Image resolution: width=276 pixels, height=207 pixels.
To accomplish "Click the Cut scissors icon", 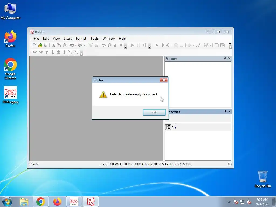I will click(53, 45).
